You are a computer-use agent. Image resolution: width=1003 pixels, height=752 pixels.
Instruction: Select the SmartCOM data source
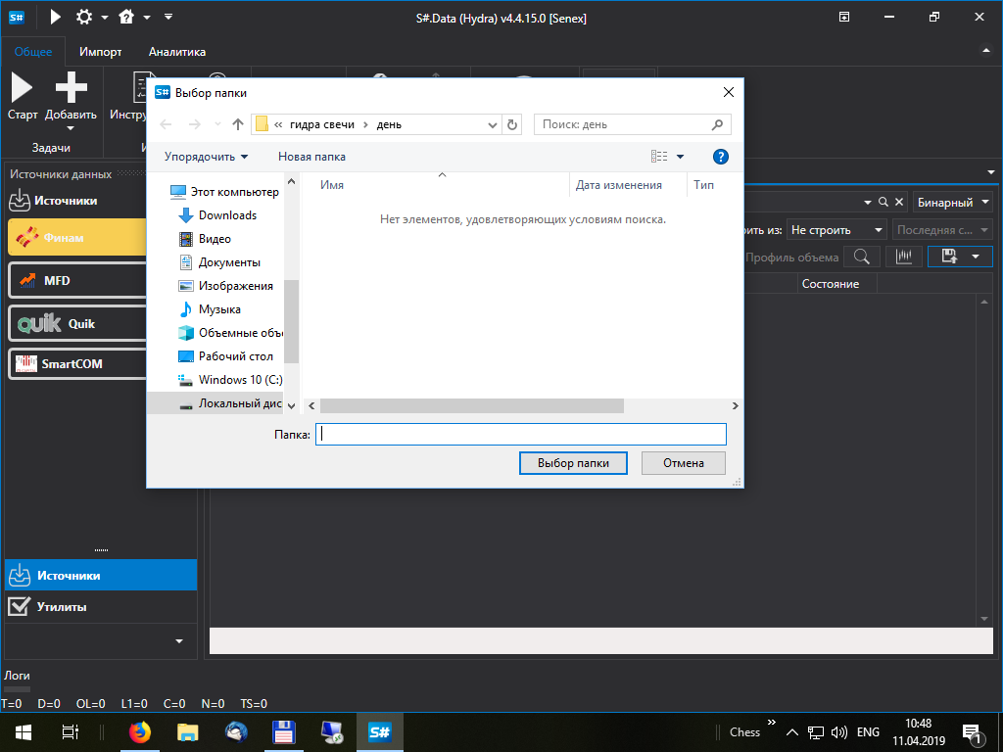(x=77, y=363)
